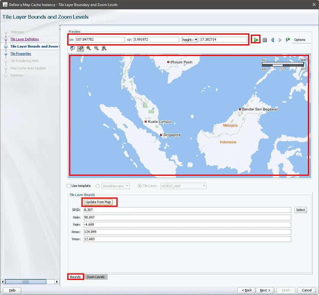Go to previous map view arrow
The height and width of the screenshot is (295, 319).
click(x=273, y=40)
